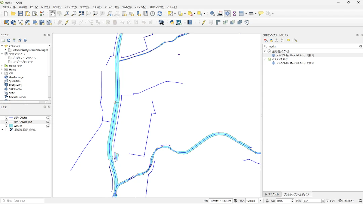Open the processing History clock icon
The width and height of the screenshot is (363, 204).
(x=276, y=40)
